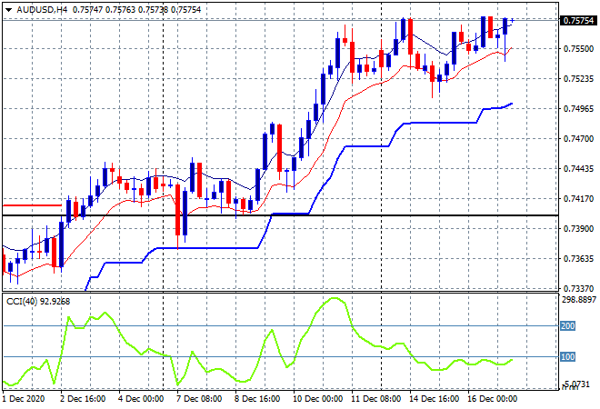Open chart menu triangle beside AUDUSD,H4
Viewport: 600px width, 409px height.
click(x=8, y=10)
